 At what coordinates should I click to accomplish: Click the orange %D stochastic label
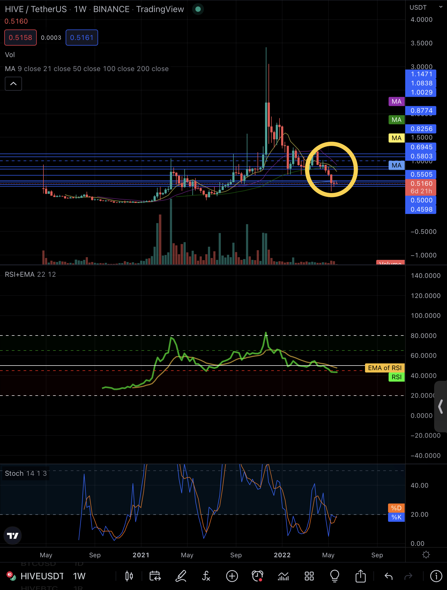pyautogui.click(x=396, y=508)
